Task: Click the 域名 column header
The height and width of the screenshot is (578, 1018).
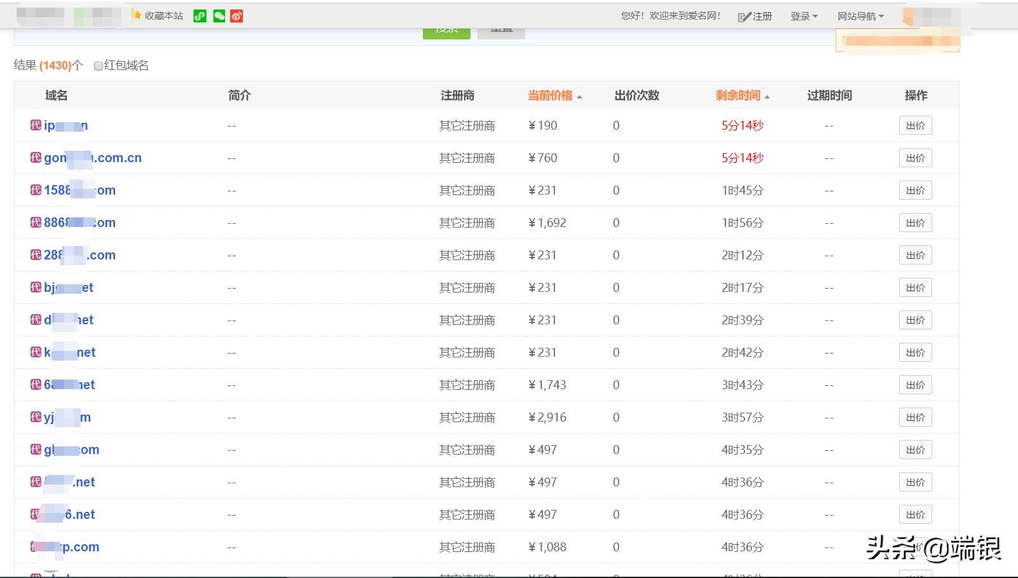Action: tap(55, 95)
